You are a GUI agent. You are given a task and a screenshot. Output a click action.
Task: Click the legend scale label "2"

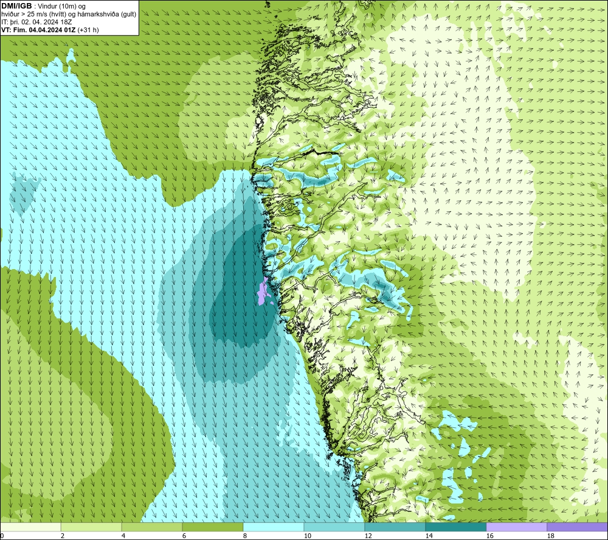click(63, 536)
